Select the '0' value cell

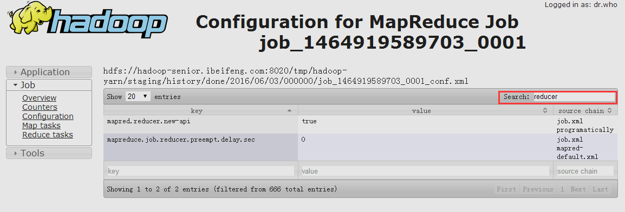pyautogui.click(x=425, y=147)
